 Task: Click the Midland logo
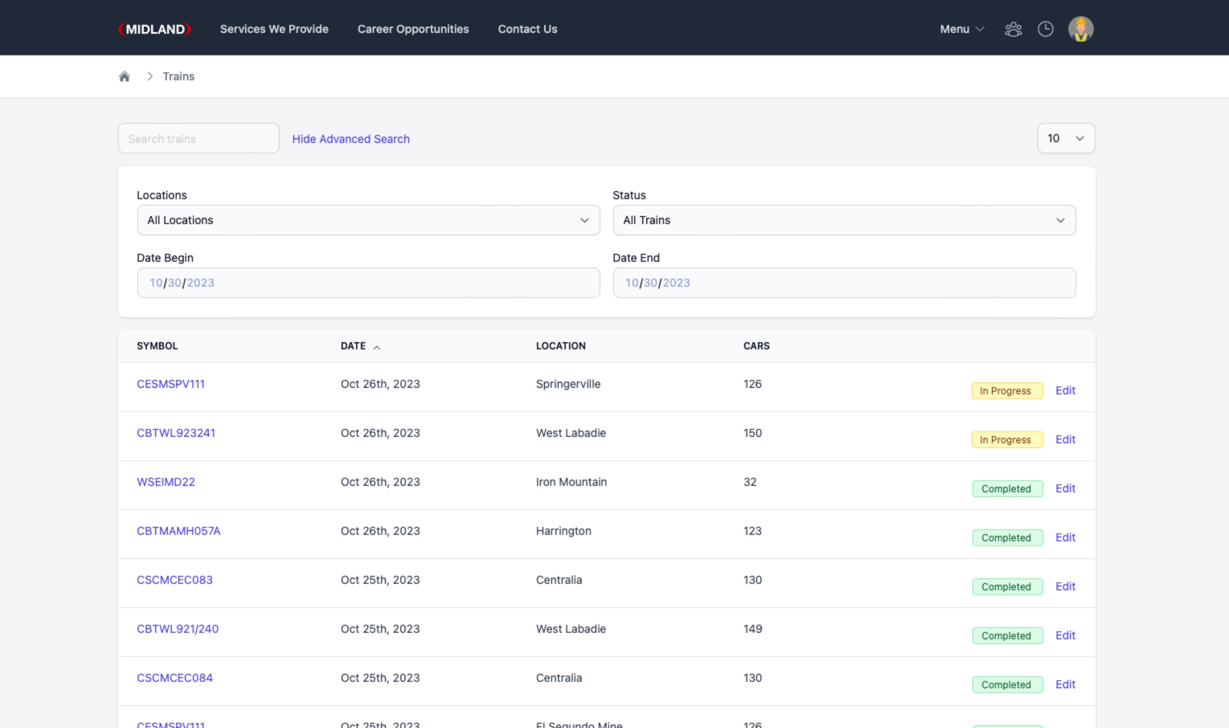coord(155,29)
